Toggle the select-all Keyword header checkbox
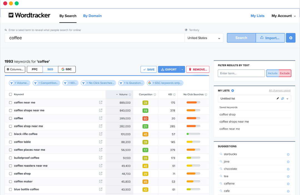Screen dimensions: 300x195 coord(10,94)
